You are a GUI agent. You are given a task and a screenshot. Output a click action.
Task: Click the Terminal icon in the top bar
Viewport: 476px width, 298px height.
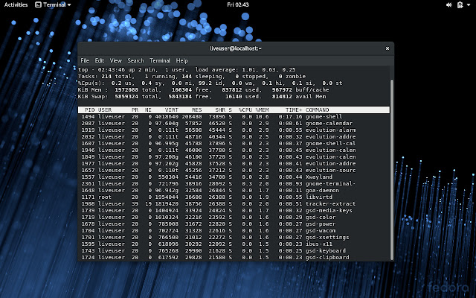[x=38, y=4]
